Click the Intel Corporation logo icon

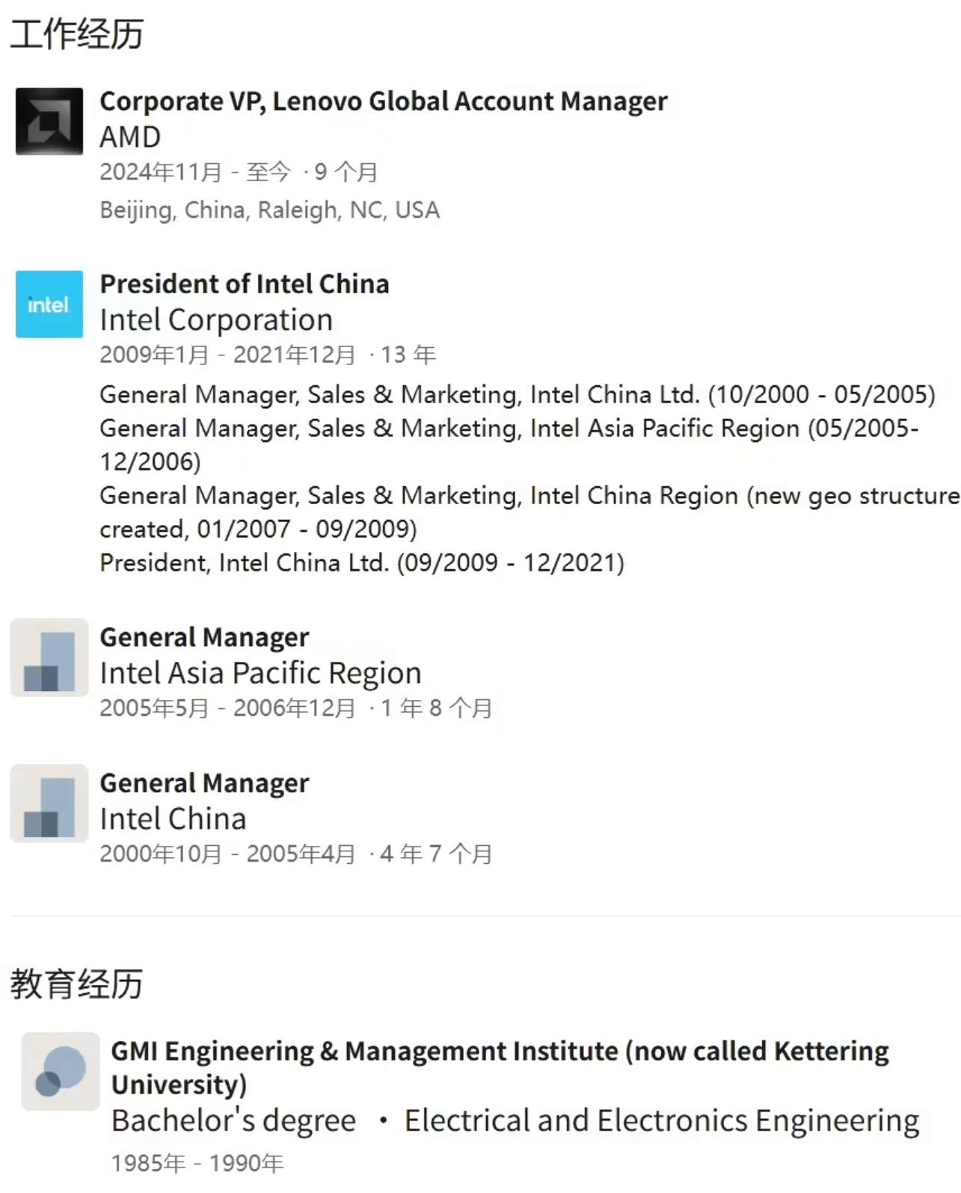pos(49,304)
